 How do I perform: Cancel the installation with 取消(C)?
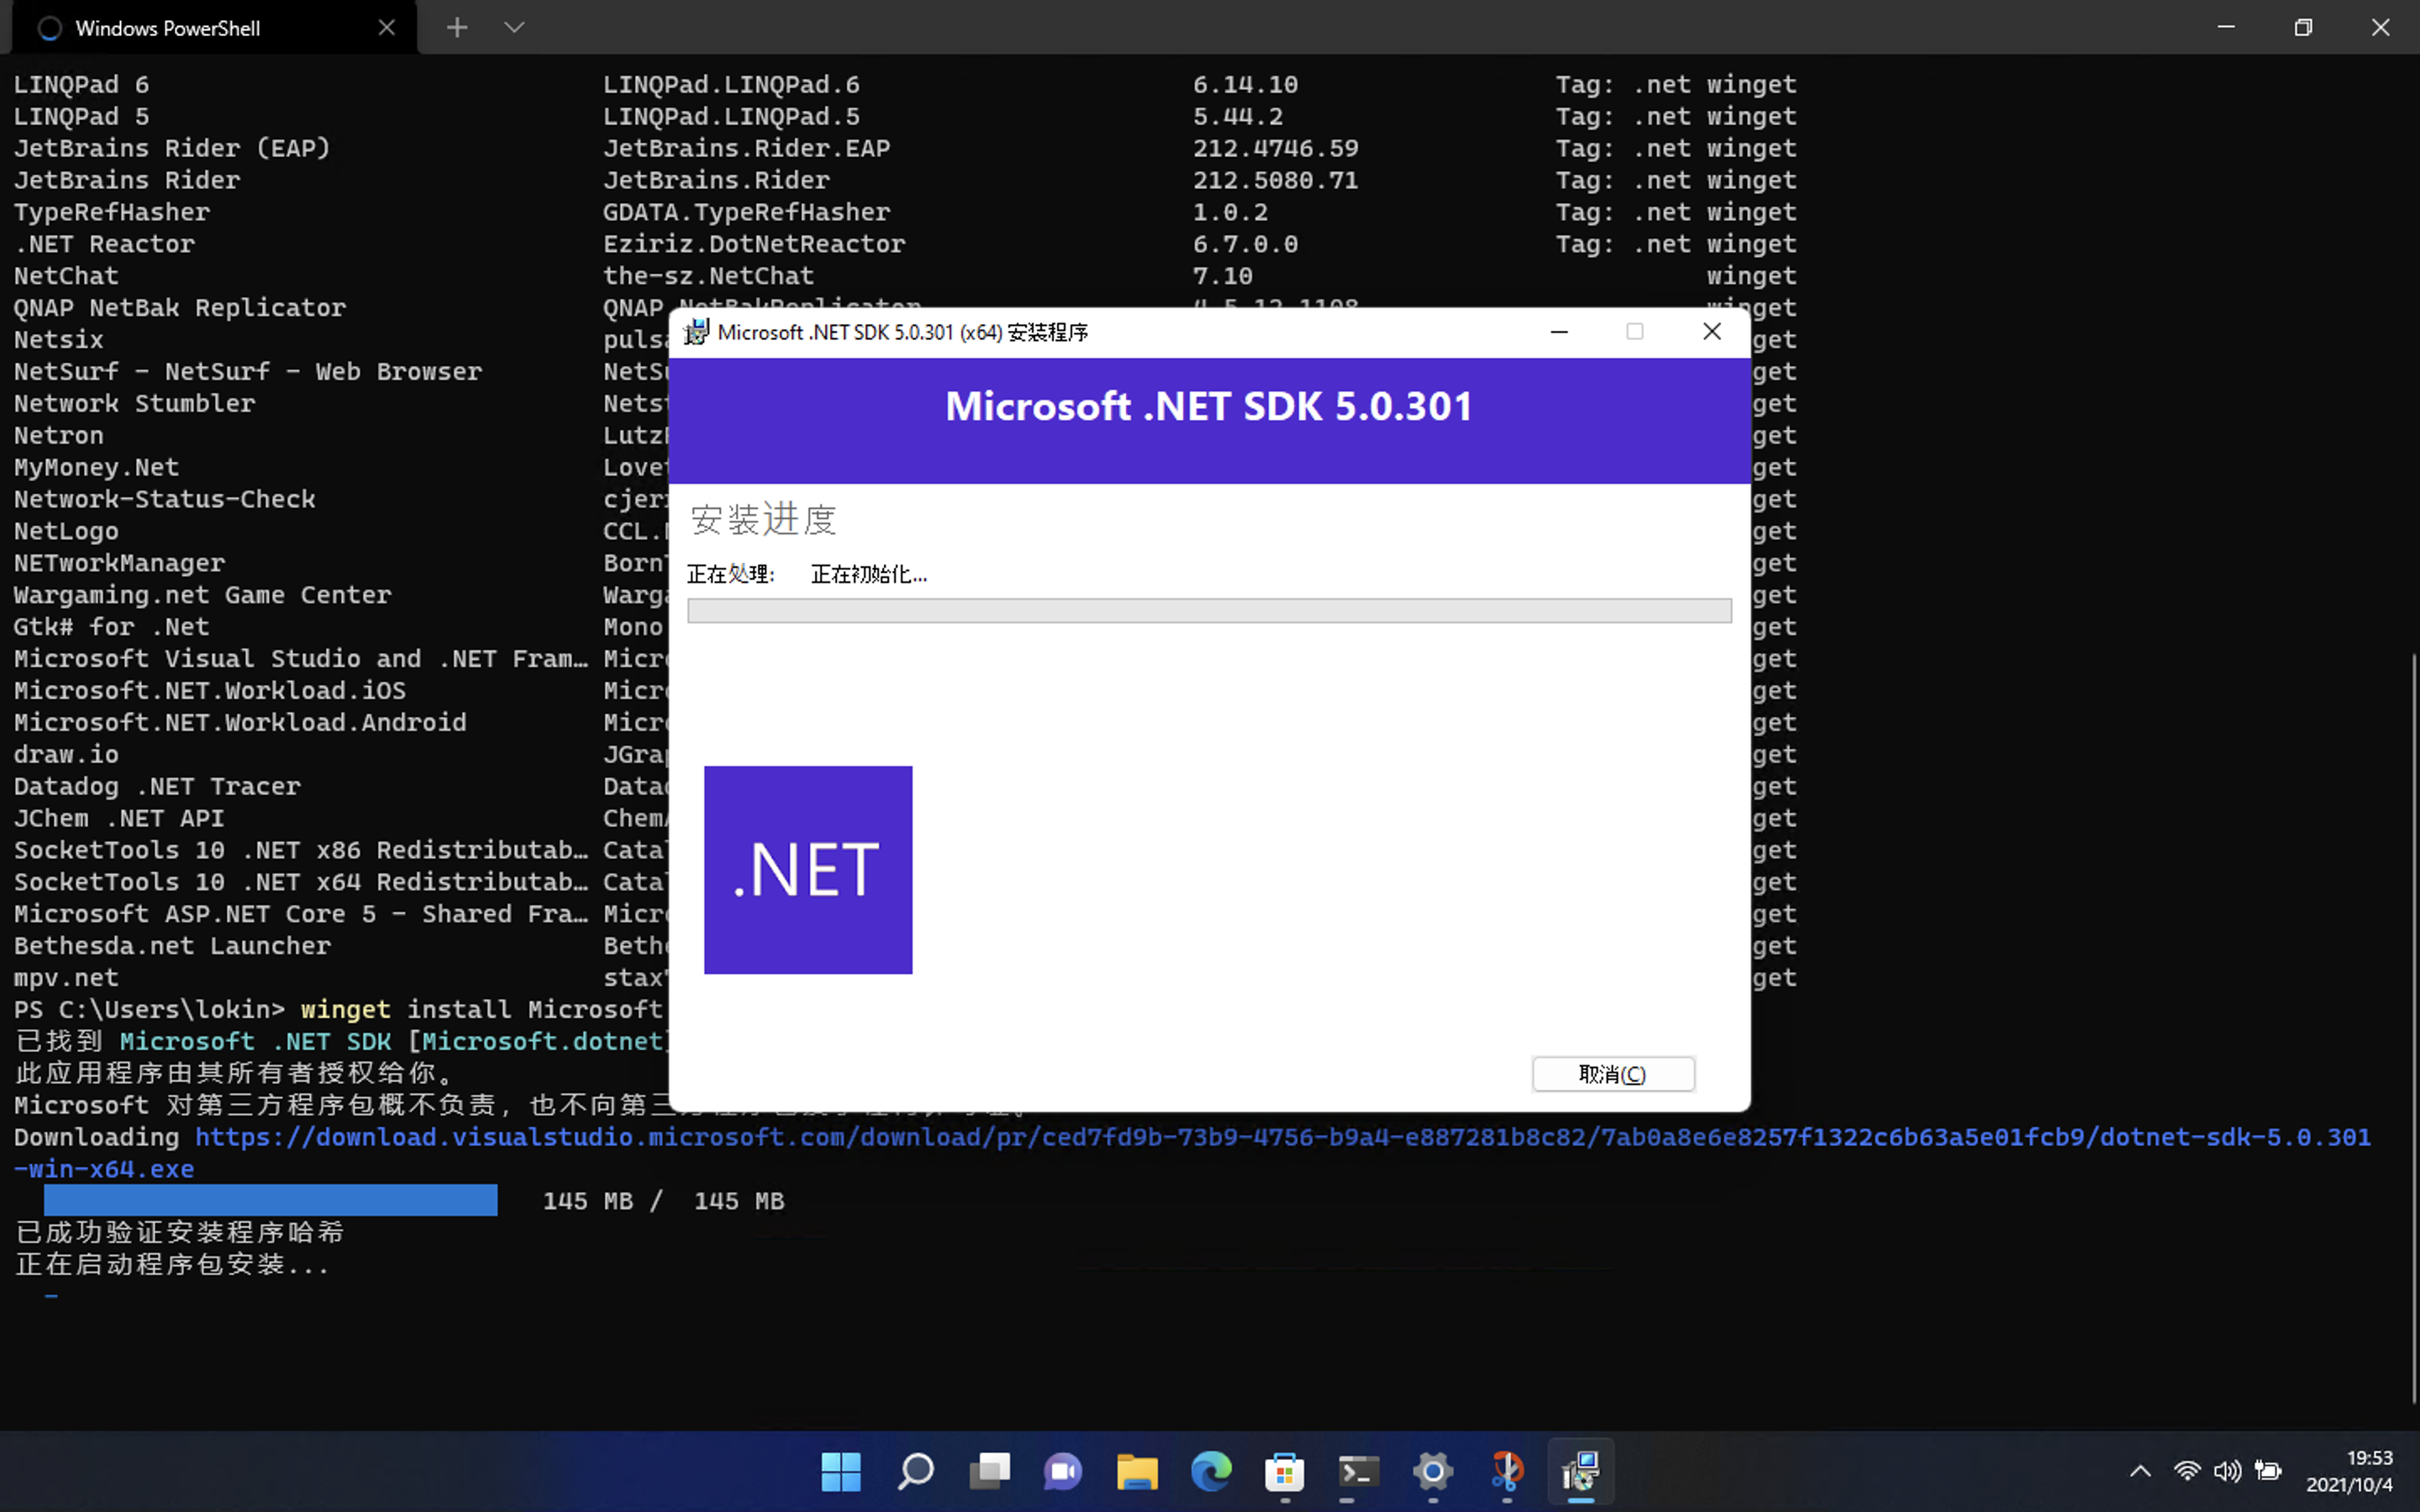point(1613,1074)
